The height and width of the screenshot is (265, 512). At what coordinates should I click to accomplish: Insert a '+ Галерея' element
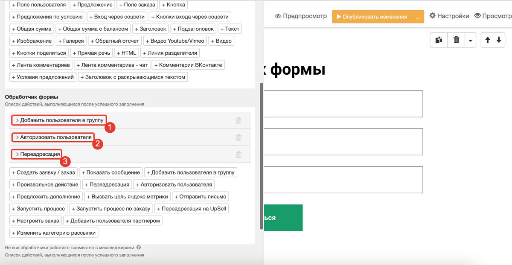tap(71, 41)
